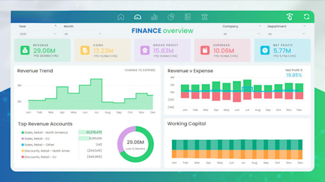
Task: Click the Revenue Trend chart title
Action: click(35, 71)
